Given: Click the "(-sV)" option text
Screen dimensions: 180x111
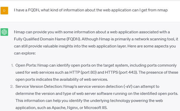Looking at the screenshot, I should (128, 87).
